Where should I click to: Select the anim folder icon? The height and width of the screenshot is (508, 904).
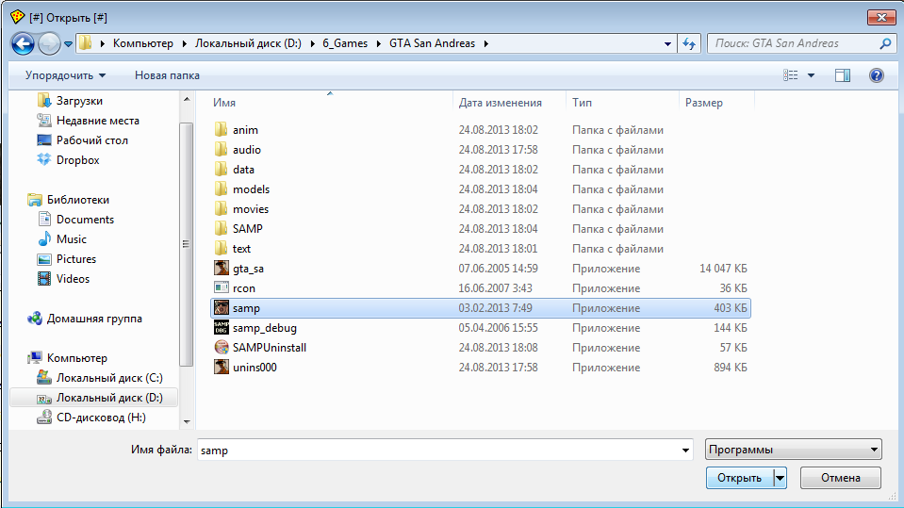221,130
